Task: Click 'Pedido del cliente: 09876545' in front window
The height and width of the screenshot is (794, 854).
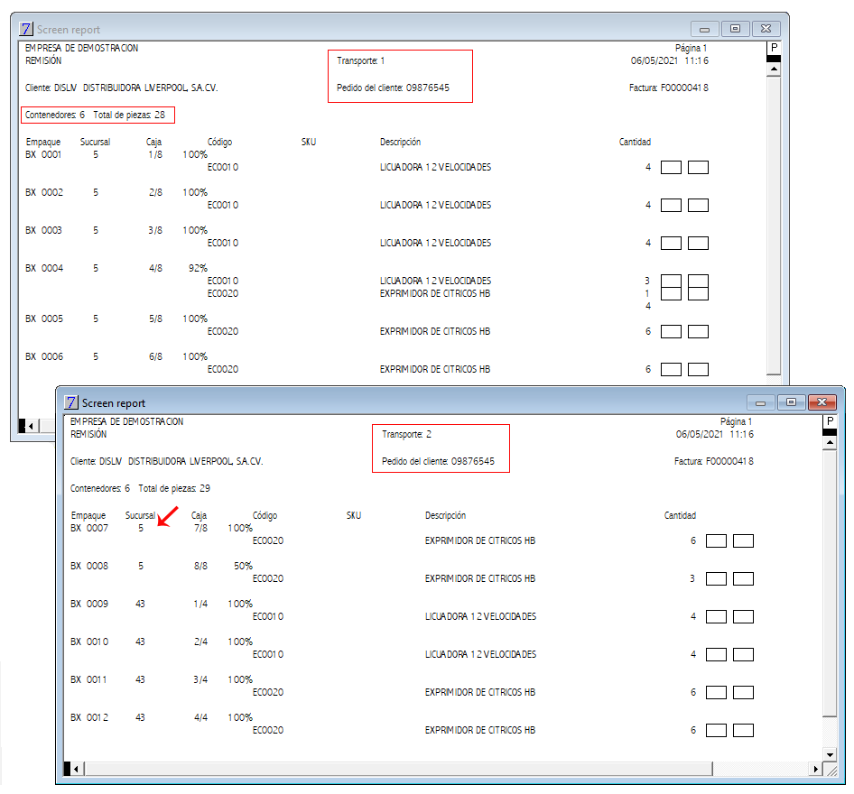Action: pyautogui.click(x=439, y=461)
